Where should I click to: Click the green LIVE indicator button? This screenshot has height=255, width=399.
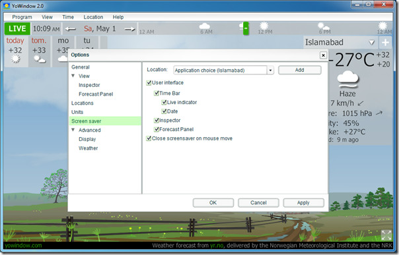tap(17, 29)
